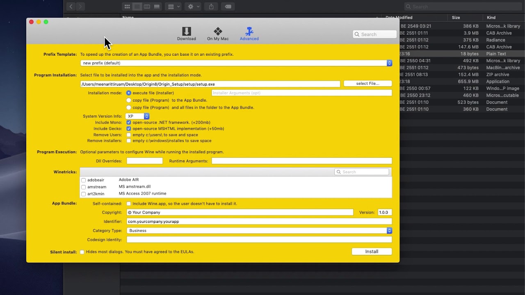
Task: Select the 523 bytes Document row in Finder
Action: [x=462, y=102]
